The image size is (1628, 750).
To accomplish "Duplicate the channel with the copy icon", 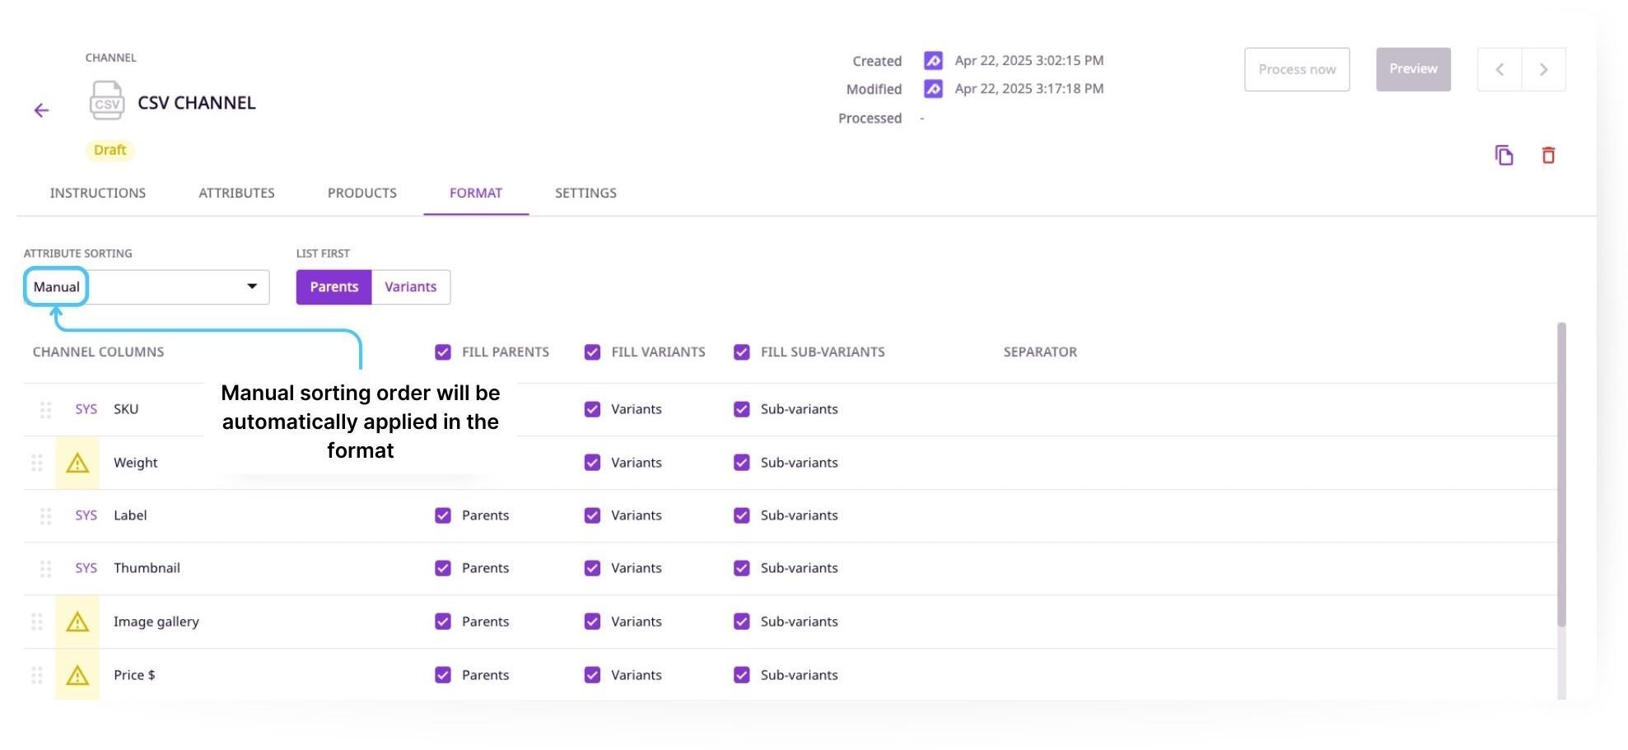I will tap(1504, 155).
